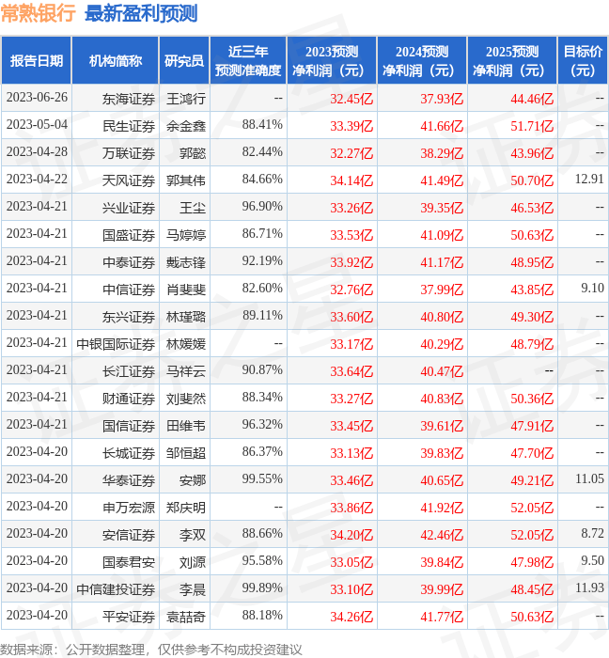Click the 82.44% accuracy value

coord(262,152)
